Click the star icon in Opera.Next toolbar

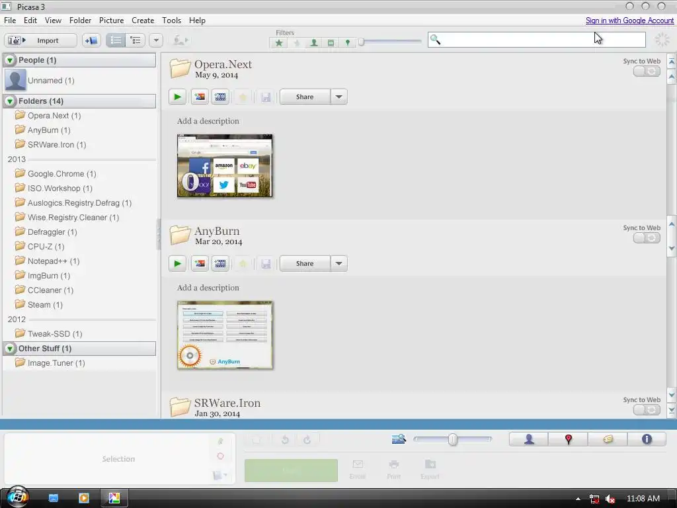point(243,97)
